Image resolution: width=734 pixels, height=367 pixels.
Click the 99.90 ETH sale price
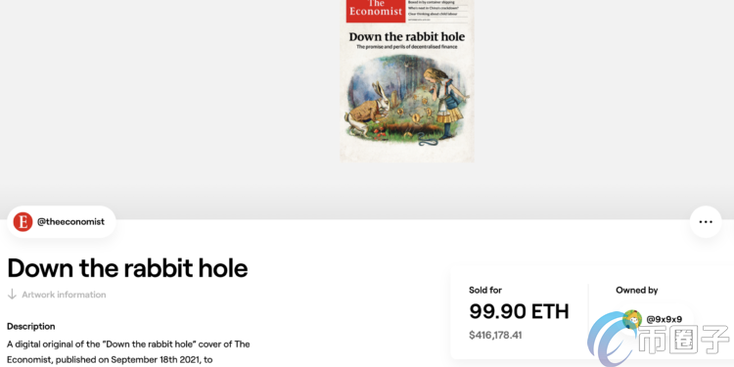tap(519, 311)
